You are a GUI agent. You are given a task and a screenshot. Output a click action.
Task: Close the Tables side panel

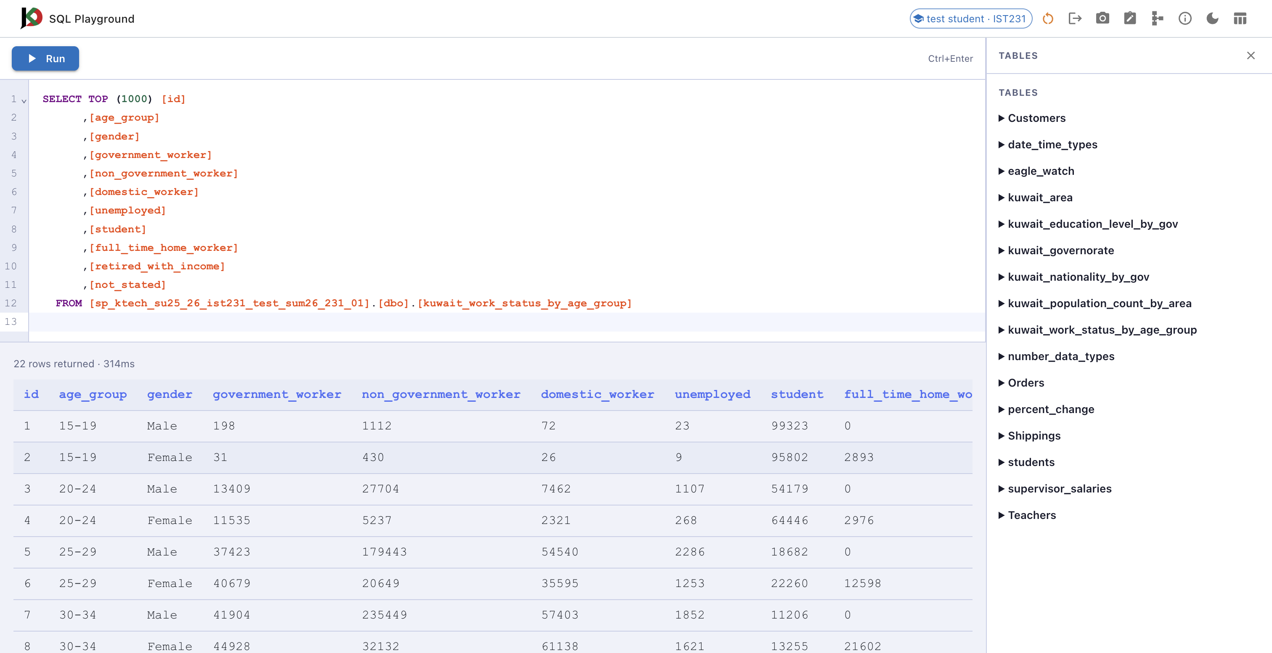coord(1251,56)
